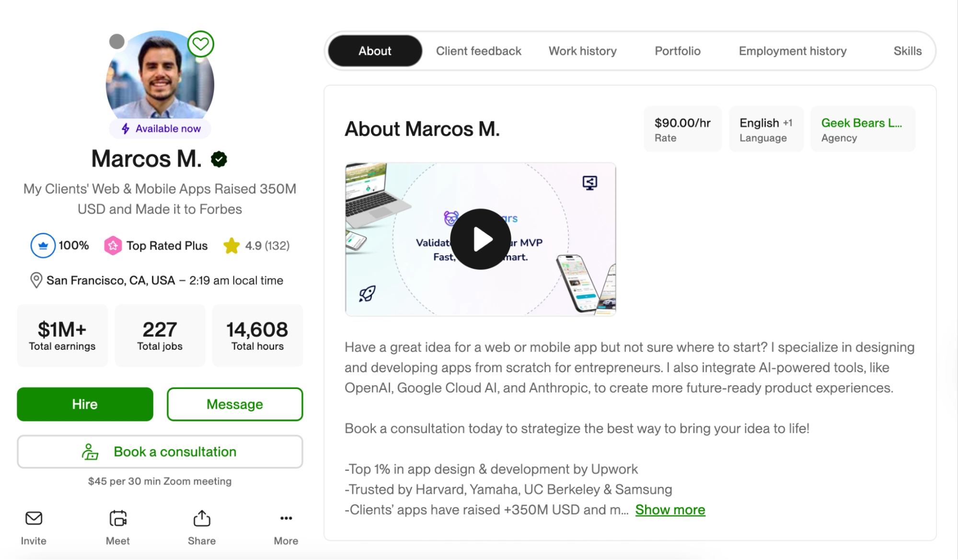The width and height of the screenshot is (958, 560).
Task: Click the verified badge next to Marcos M.
Action: pos(219,159)
